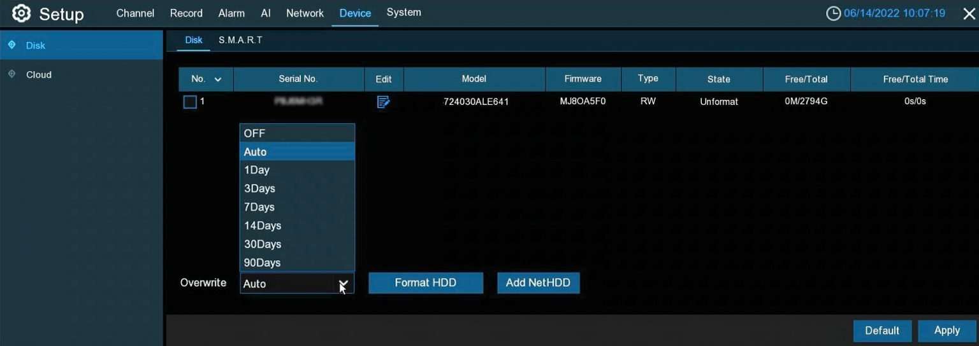Open the Channel menu
979x346 pixels.
(135, 13)
